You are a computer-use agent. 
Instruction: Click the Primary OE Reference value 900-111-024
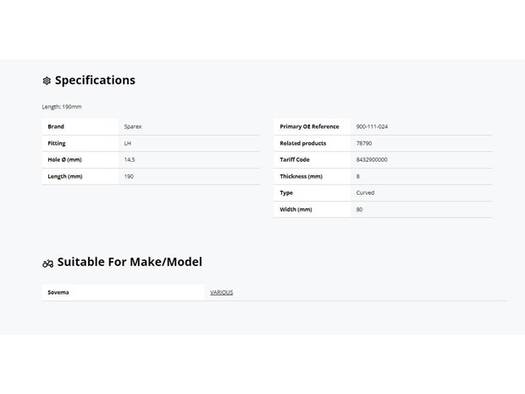(x=372, y=126)
